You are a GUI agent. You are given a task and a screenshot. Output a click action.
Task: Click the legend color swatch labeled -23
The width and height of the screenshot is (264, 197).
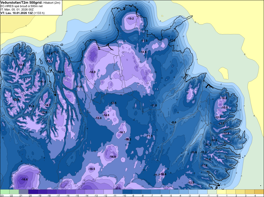[5, 192]
